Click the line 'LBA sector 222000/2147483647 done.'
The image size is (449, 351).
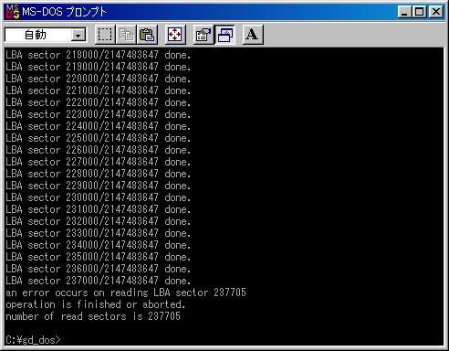[x=98, y=102]
